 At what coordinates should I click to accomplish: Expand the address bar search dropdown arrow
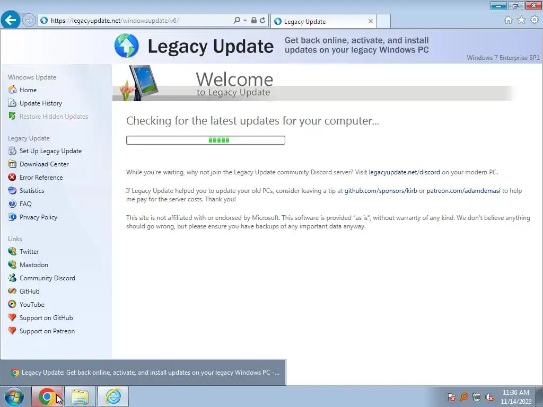[x=245, y=21]
